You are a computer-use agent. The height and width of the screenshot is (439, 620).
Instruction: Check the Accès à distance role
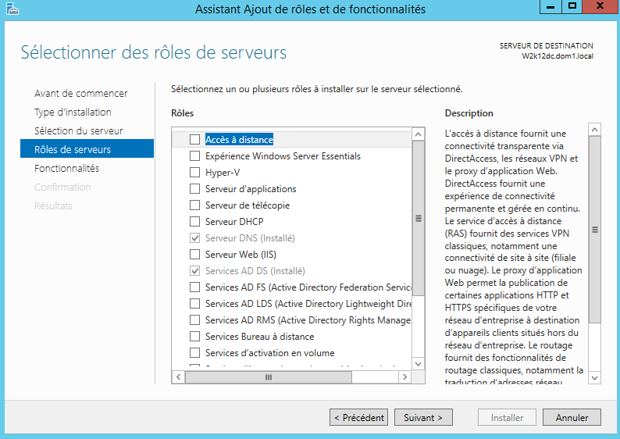195,140
